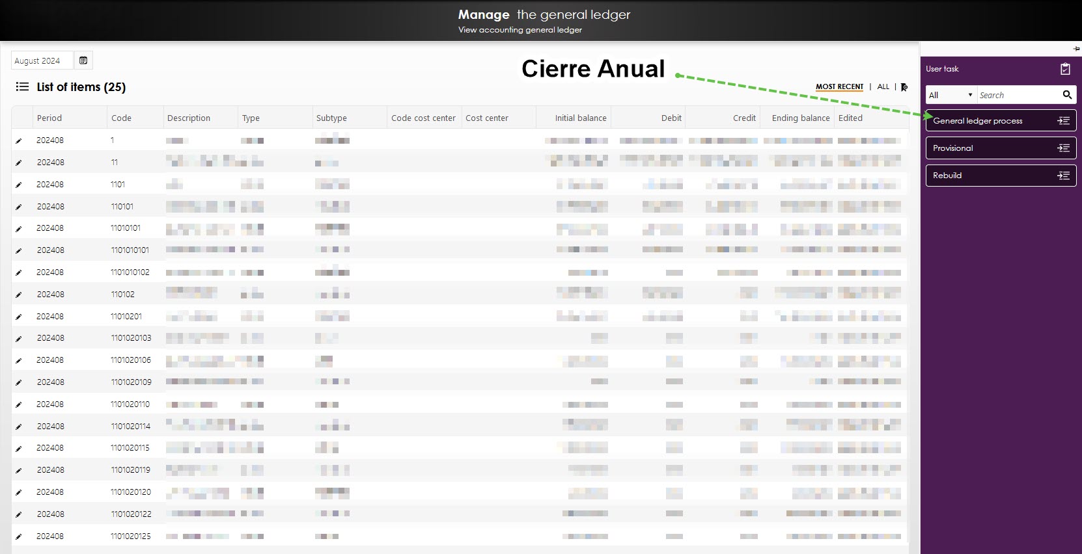Edit the row with code 1101
The image size is (1082, 554).
19,185
